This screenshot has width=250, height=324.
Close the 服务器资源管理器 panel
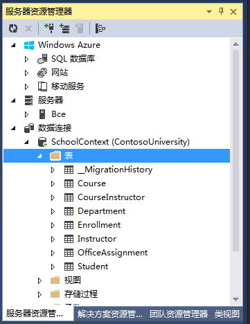233,12
